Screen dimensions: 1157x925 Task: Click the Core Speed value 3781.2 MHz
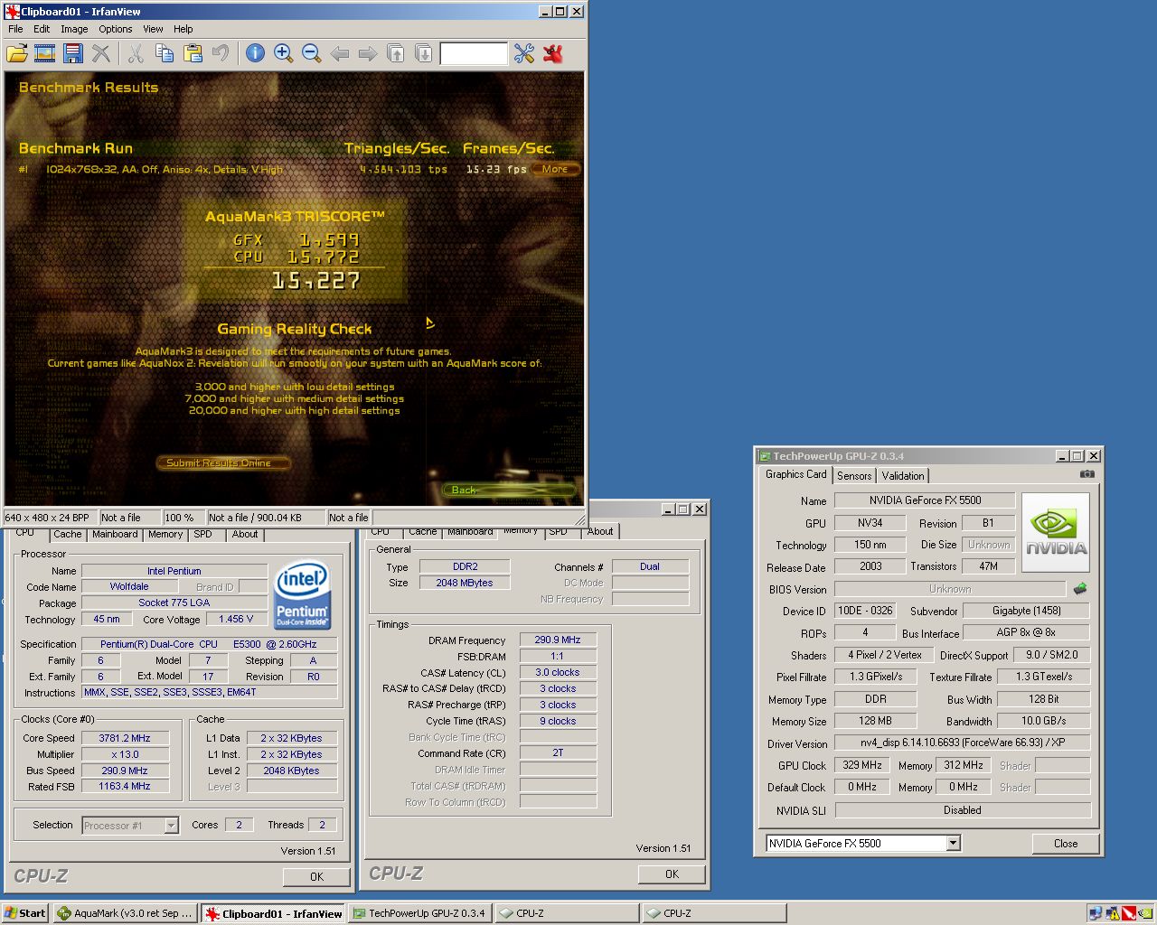click(x=125, y=738)
